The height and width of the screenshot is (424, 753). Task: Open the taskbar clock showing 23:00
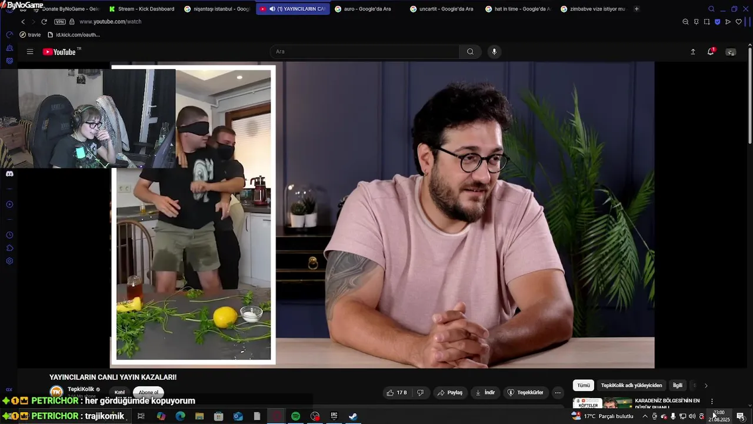coord(719,416)
